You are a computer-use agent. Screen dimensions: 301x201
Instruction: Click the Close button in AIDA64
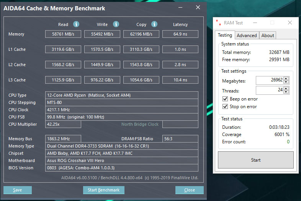(190, 190)
